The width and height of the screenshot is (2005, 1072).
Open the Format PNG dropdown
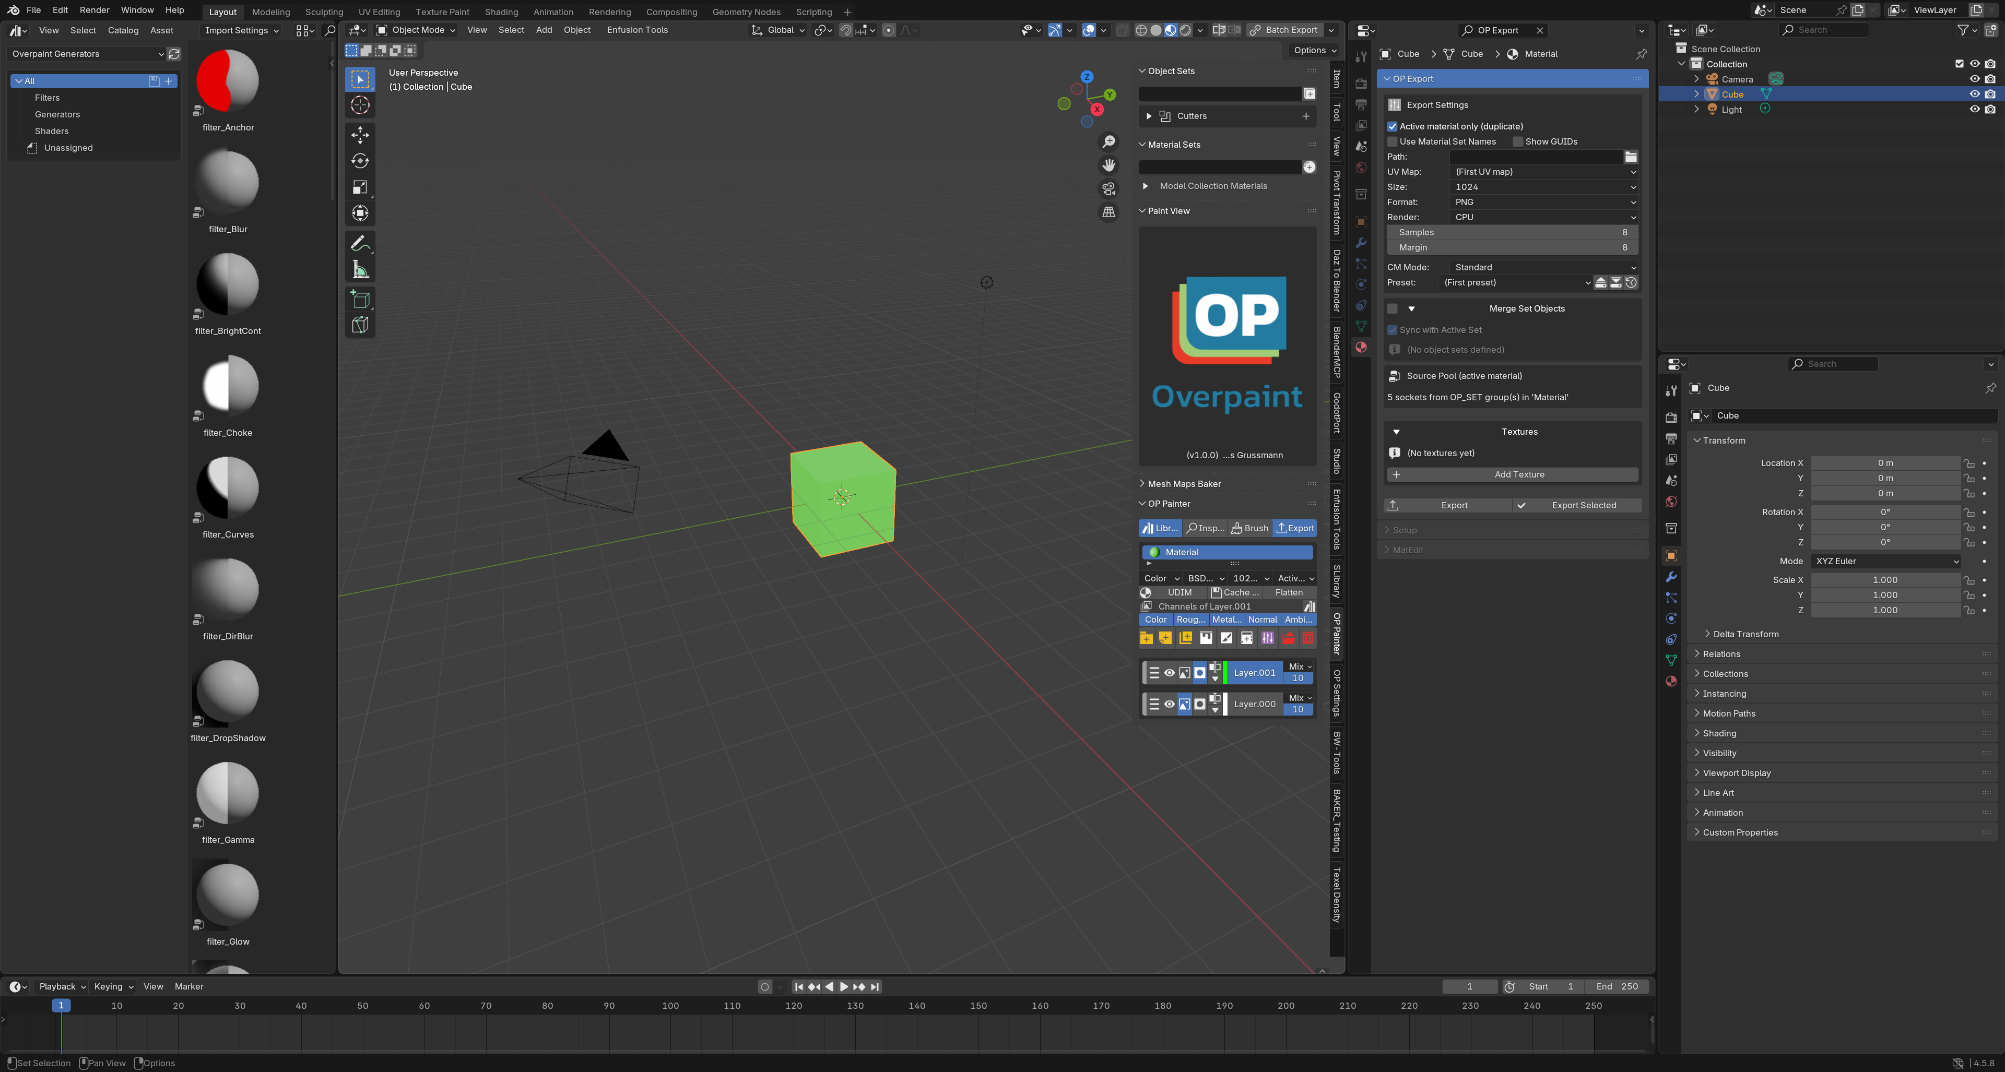[1544, 203]
